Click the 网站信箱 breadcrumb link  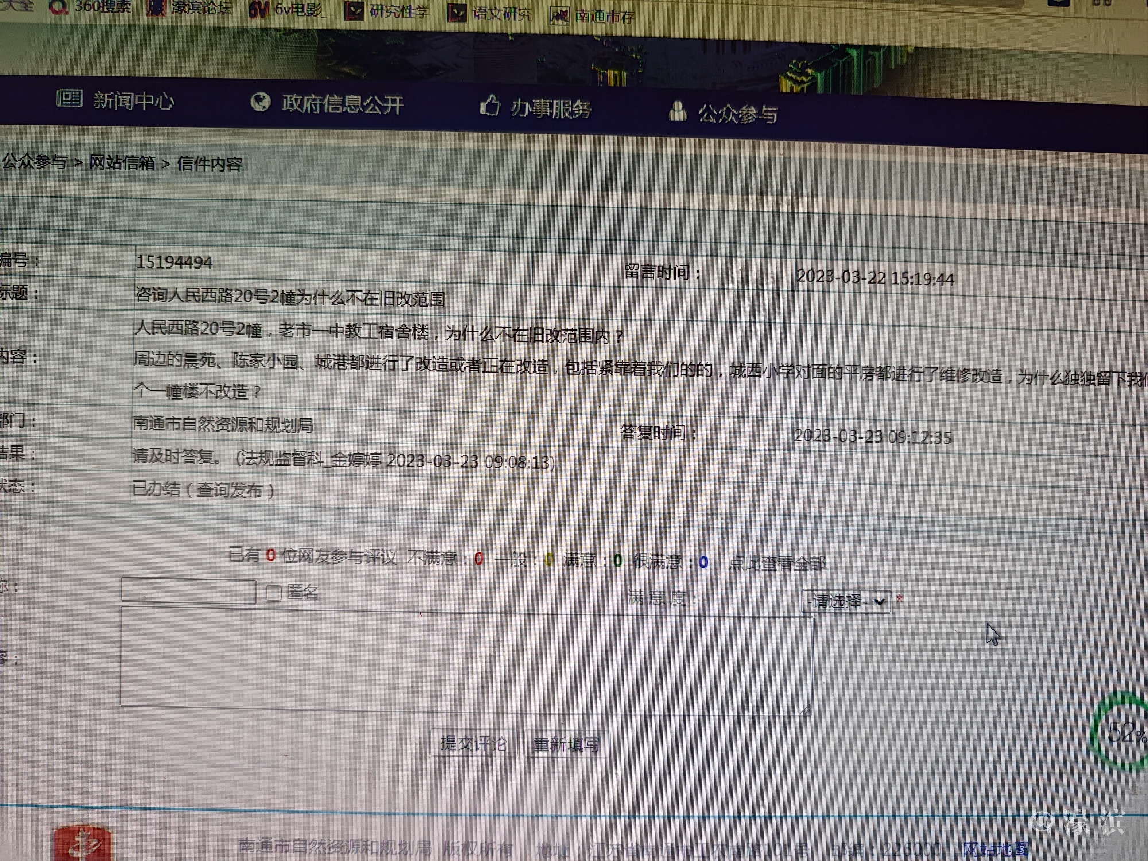coord(122,163)
